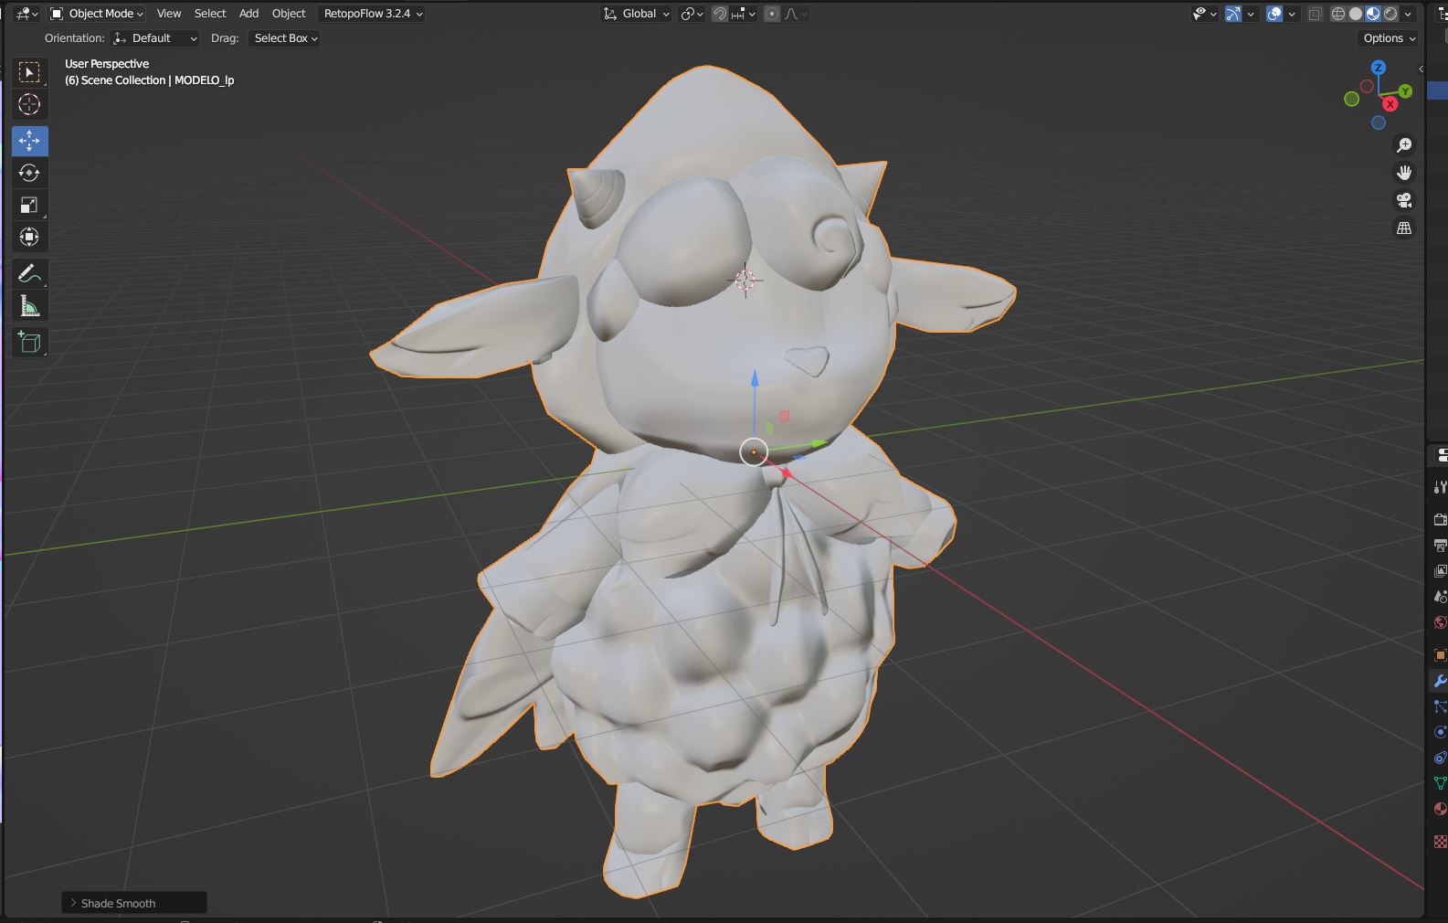Open object visibility and selectability dropdown
The height and width of the screenshot is (923, 1448).
click(1205, 14)
